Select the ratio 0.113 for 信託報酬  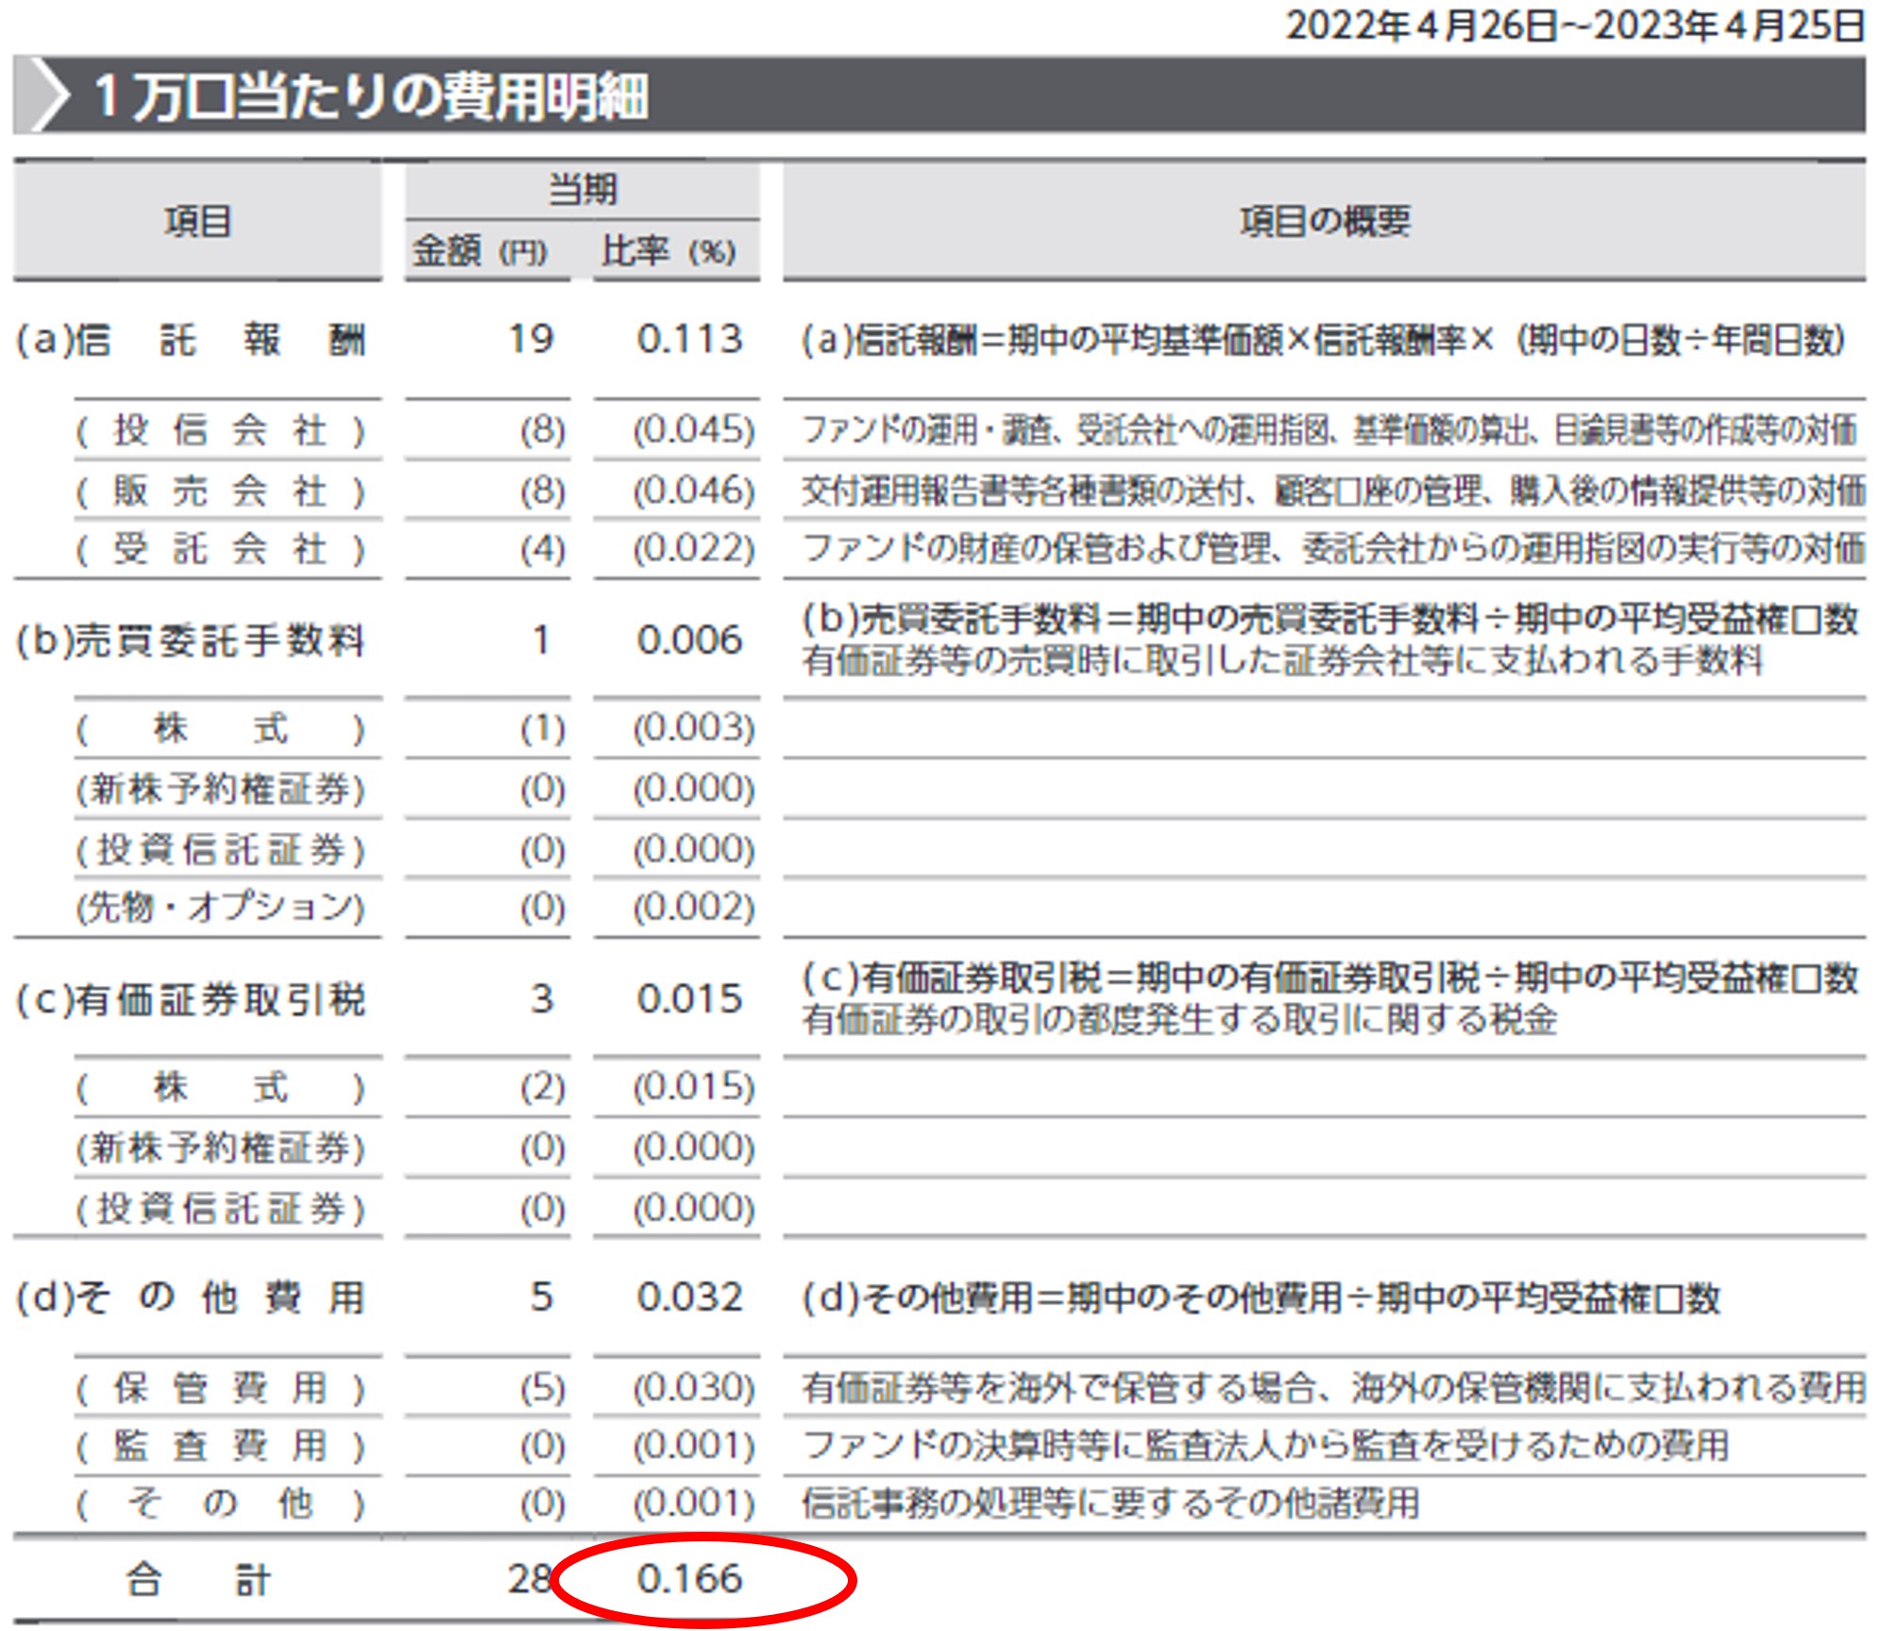[x=689, y=339]
